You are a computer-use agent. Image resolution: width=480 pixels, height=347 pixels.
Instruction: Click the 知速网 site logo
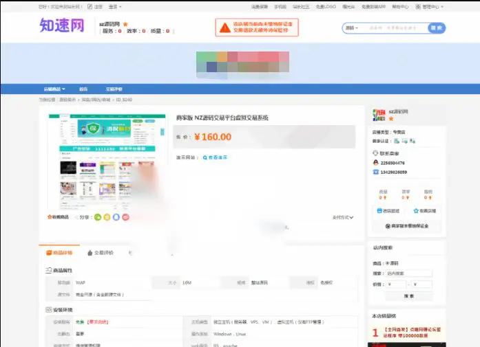[x=62, y=25]
